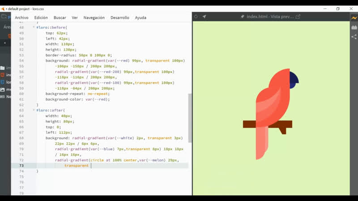Select the HTML file icon in sidebar
Image resolution: width=358 pixels, height=201 pixels.
3,75
